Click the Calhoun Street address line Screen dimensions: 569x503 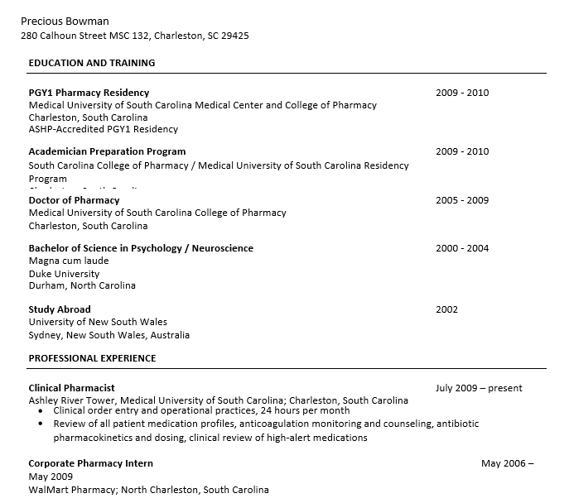[x=135, y=36]
